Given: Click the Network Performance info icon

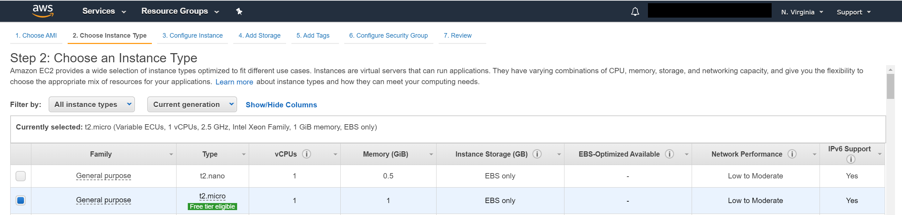Looking at the screenshot, I should click(x=792, y=154).
